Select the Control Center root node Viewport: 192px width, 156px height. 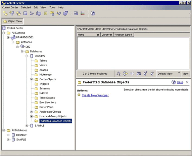[x=15, y=28]
